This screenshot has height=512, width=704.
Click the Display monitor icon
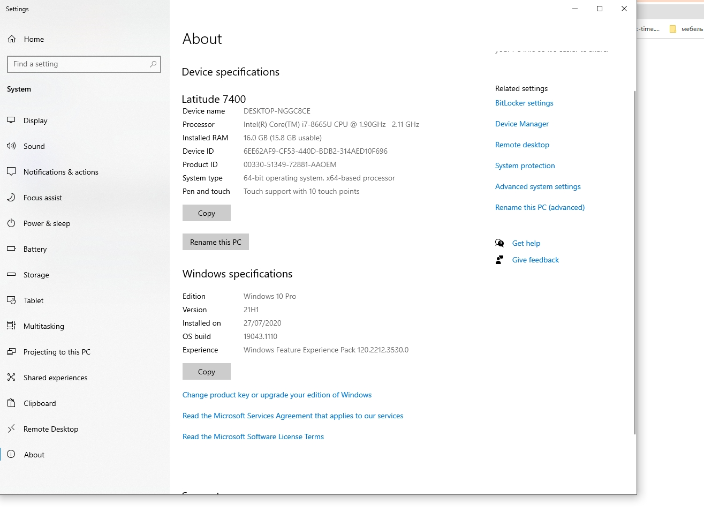tap(11, 120)
